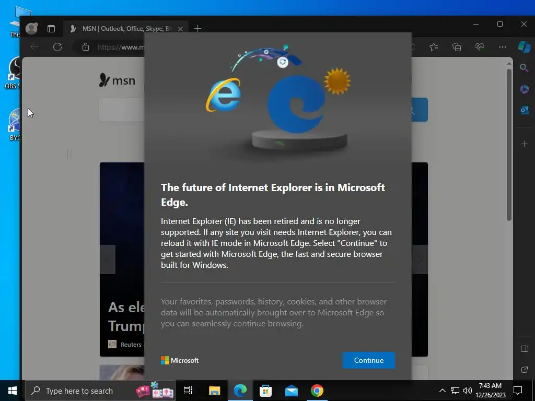Open volume control tray icon
Screen dimensions: 535x401
(x=468, y=391)
